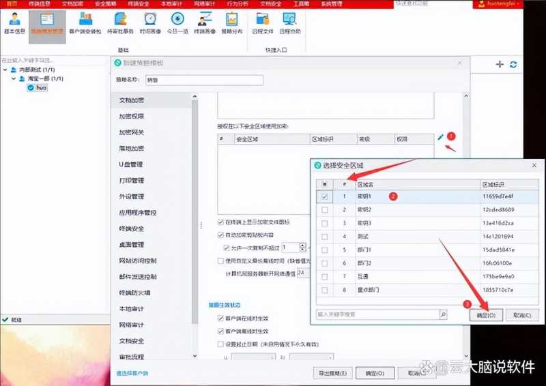Collapse the 内部测试 (1/1) tree node
The width and height of the screenshot is (546, 386).
[x=5, y=70]
